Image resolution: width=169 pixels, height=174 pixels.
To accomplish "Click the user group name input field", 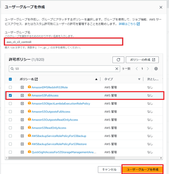I will (x=63, y=42).
